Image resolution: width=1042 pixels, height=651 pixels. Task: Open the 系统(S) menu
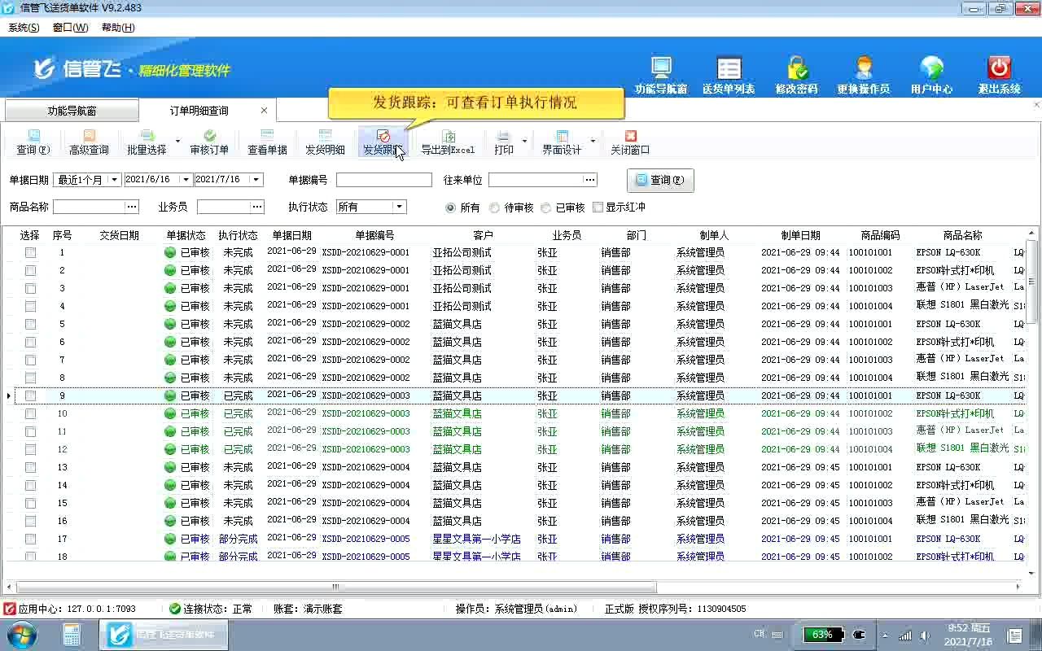[x=24, y=28]
